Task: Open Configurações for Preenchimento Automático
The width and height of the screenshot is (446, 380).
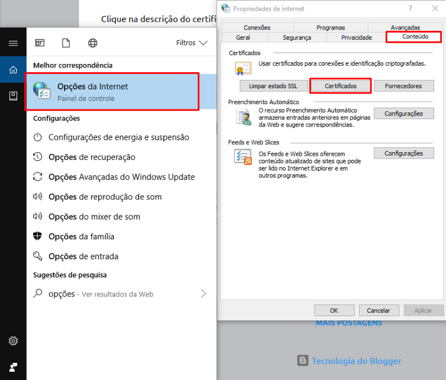Action: [403, 114]
